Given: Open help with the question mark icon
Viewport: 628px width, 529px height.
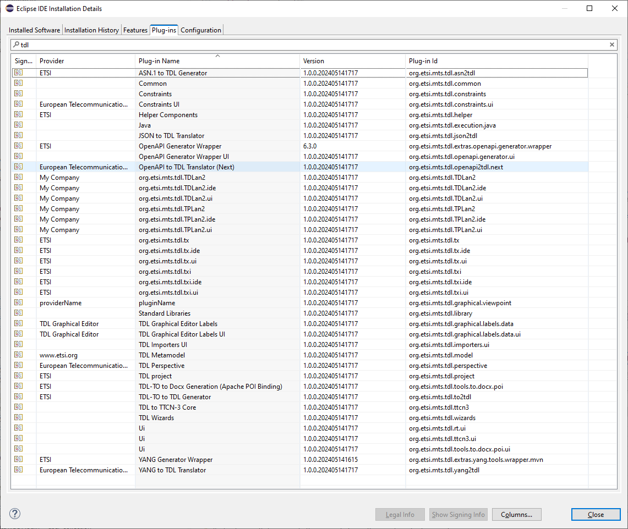Looking at the screenshot, I should pyautogui.click(x=15, y=514).
